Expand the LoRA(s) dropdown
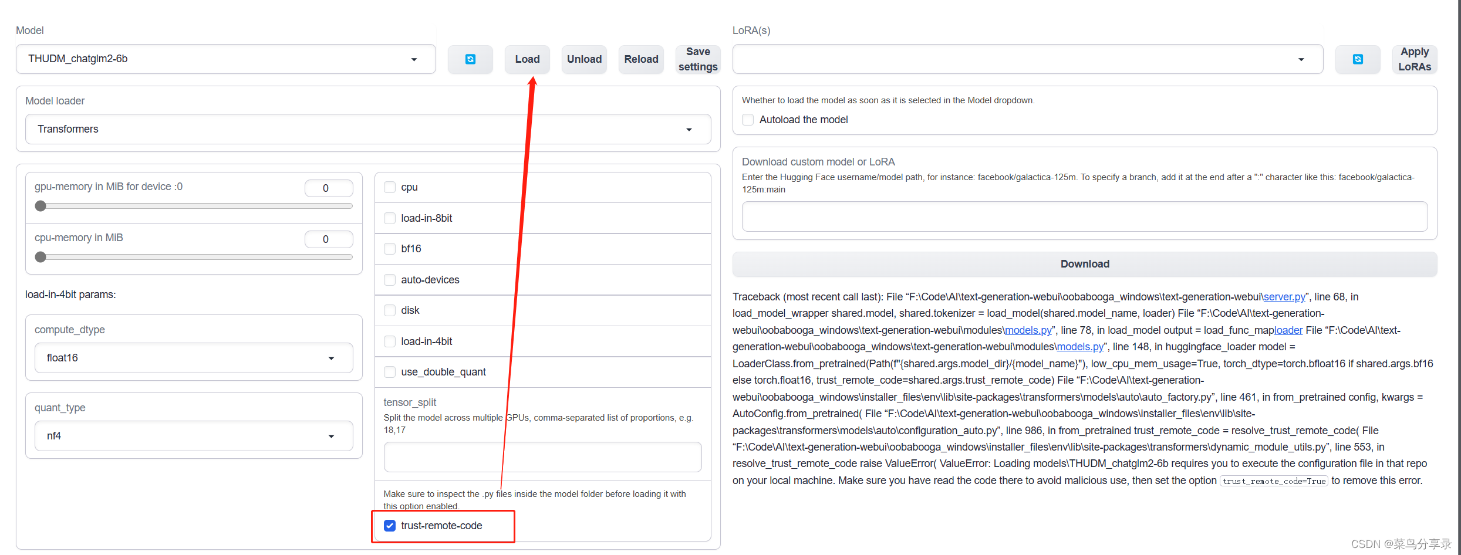Image resolution: width=1461 pixels, height=555 pixels. tap(1028, 59)
